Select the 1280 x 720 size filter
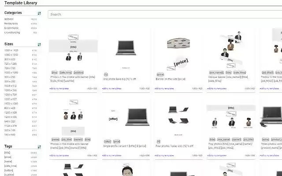Viewport: 282px width, 176px height. [x=11, y=95]
